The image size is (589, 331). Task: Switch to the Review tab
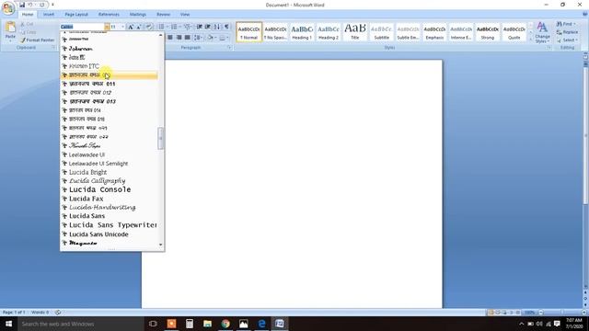[164, 15]
